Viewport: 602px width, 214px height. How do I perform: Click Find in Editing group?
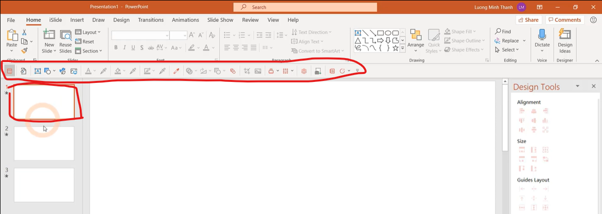503,31
